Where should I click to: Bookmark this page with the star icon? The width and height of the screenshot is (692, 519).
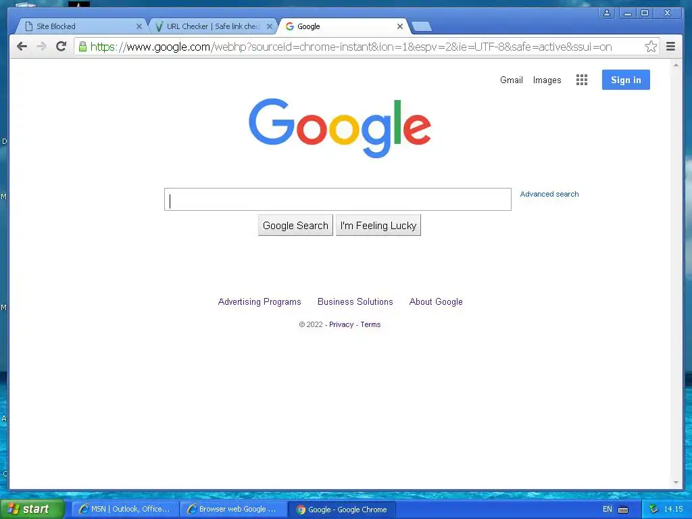tap(651, 47)
